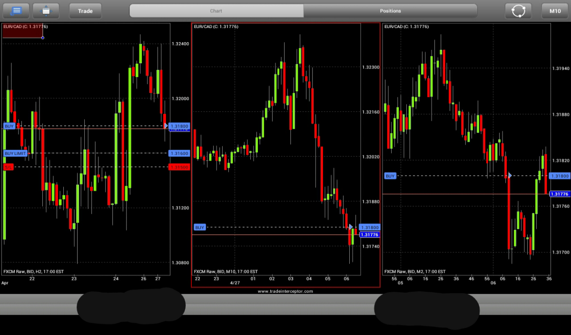Select the S/L stop-loss label
The image size is (571, 335).
[x=8, y=167]
